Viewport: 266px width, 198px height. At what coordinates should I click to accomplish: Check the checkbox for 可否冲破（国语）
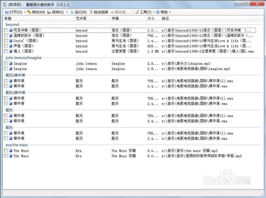(6, 30)
